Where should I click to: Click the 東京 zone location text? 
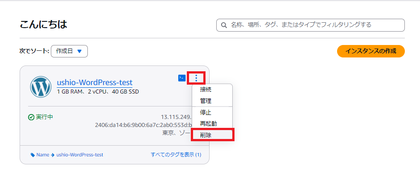click(177, 133)
